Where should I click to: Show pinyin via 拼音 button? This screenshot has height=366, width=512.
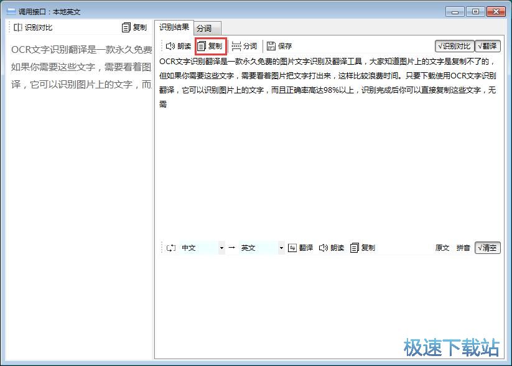(463, 248)
